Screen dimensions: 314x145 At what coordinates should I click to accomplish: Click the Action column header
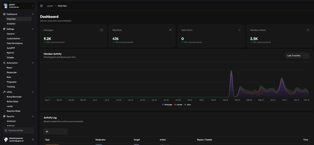point(163,140)
